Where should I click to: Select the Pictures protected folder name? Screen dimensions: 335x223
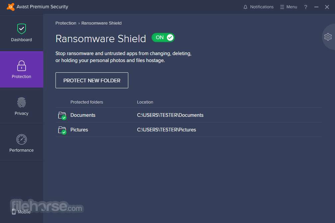click(x=79, y=130)
